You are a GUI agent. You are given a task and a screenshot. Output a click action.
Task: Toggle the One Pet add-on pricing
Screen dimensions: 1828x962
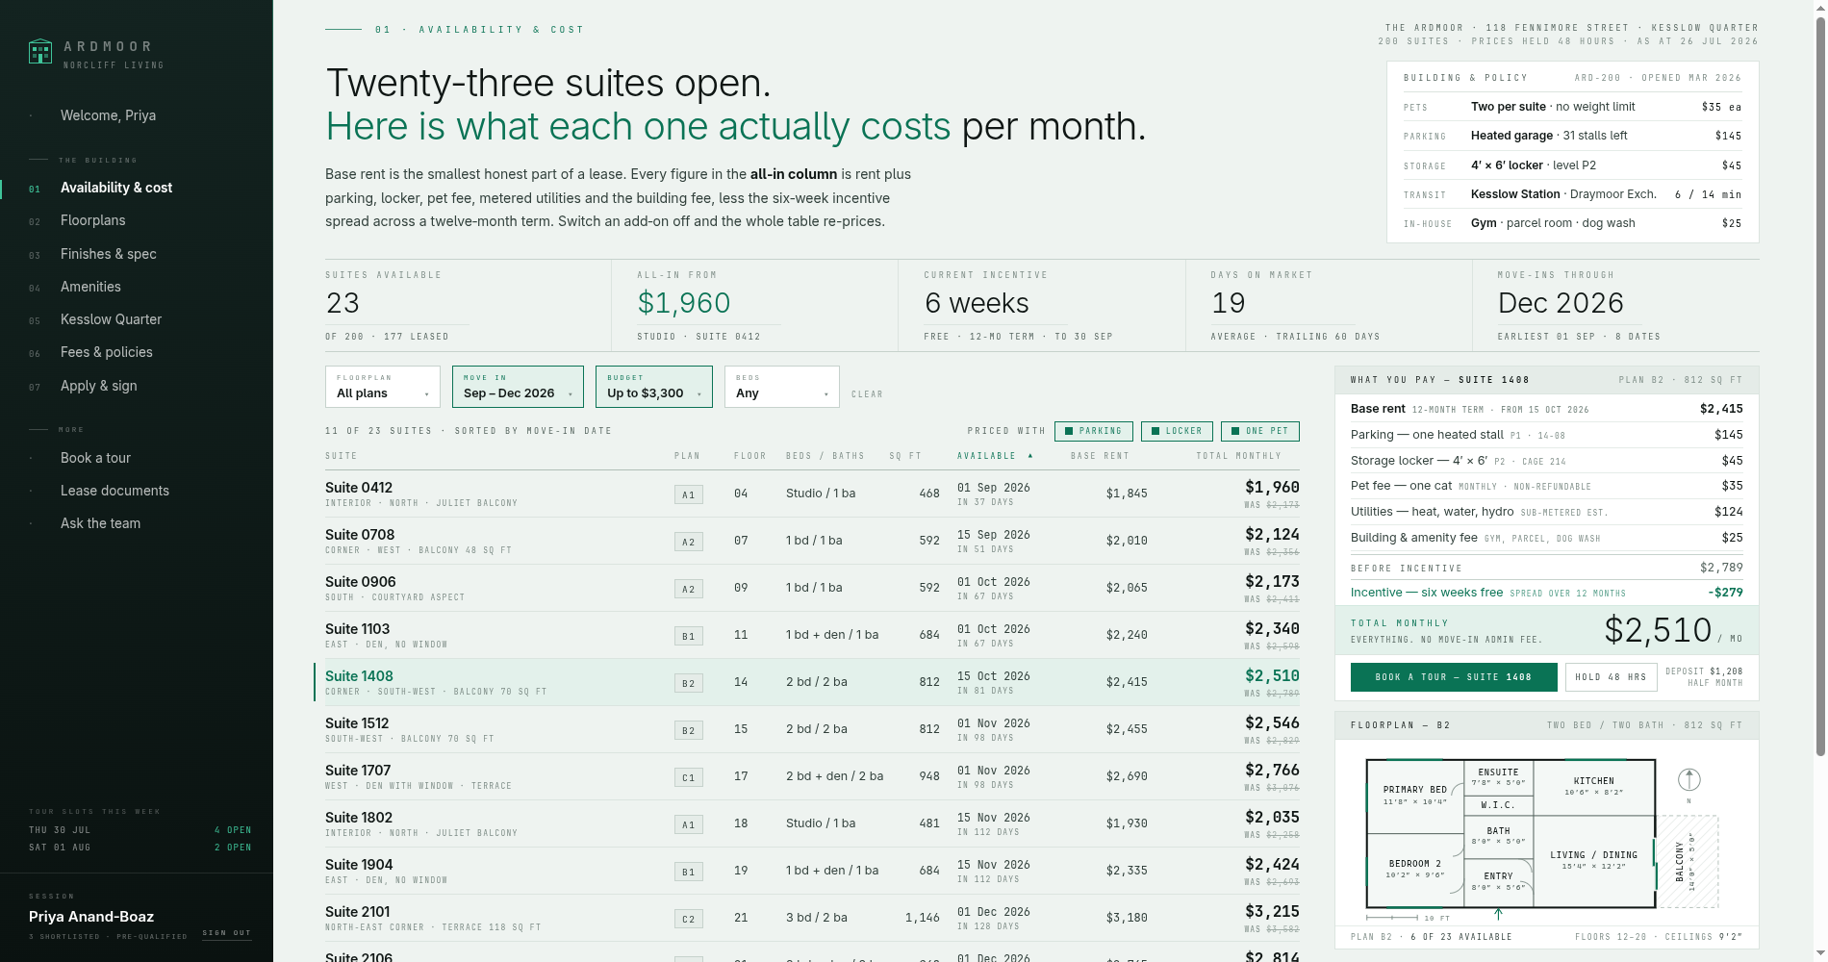(x=1260, y=431)
